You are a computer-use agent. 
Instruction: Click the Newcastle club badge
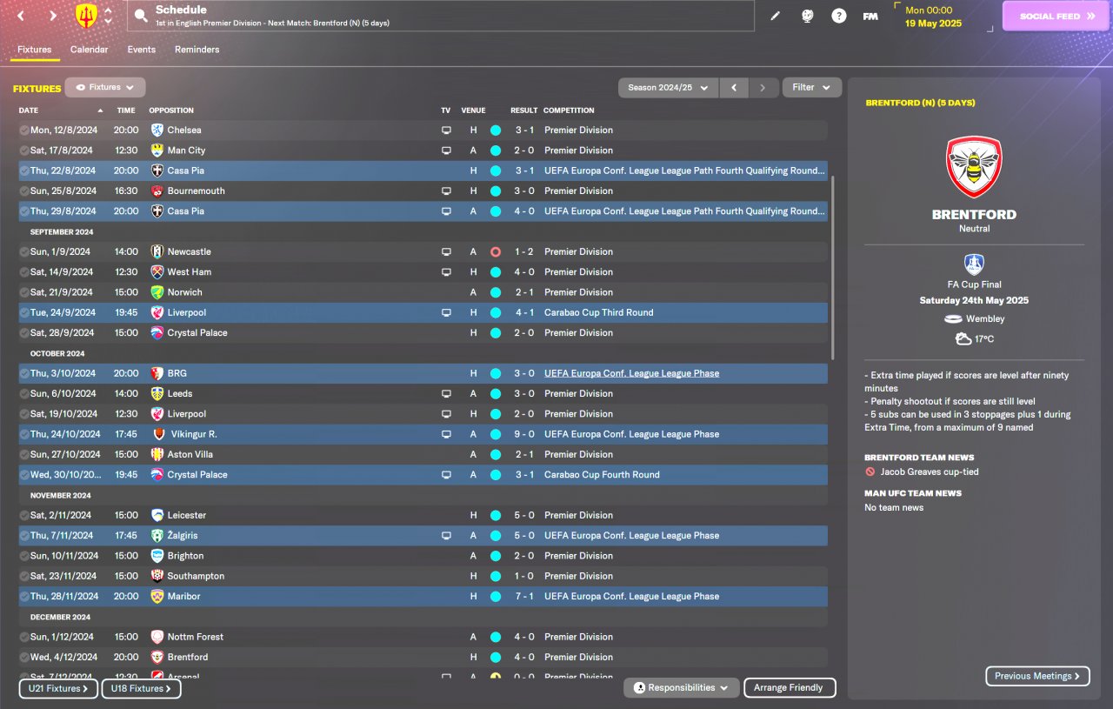[x=157, y=251]
